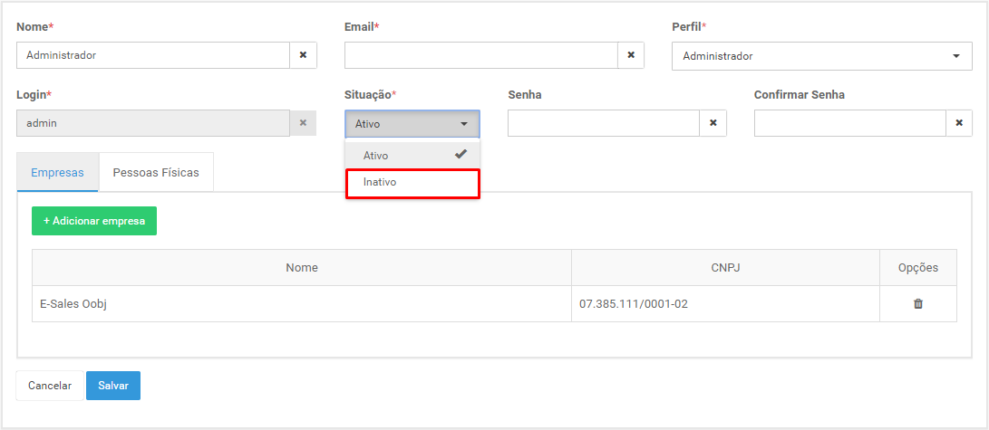The height and width of the screenshot is (430, 989).
Task: Select the Empresas tab
Action: click(57, 172)
